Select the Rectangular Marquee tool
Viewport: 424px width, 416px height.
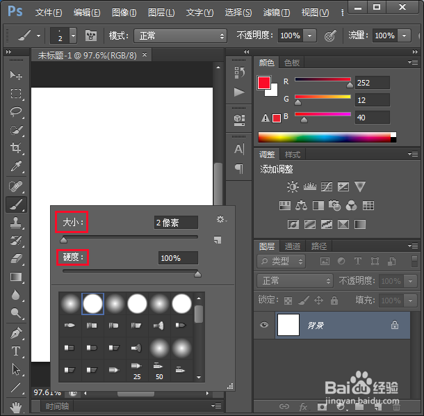(x=16, y=93)
